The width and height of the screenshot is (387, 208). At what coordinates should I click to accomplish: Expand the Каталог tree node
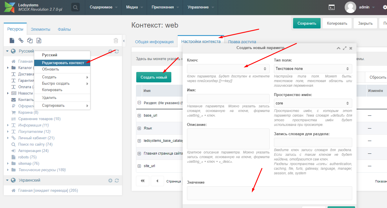(x=8, y=68)
